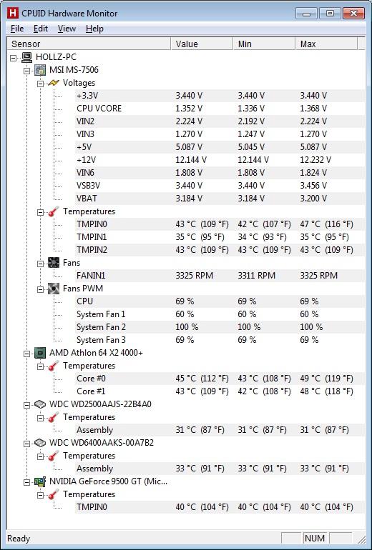Open the Help menu
Screen dimensions: 372x550
click(94, 29)
